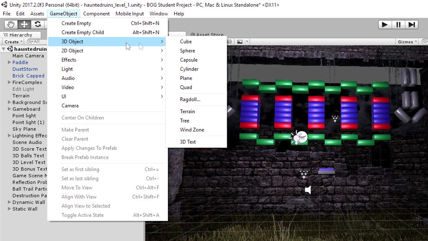
Task: Create a Cube 3D object
Action: [197, 42]
